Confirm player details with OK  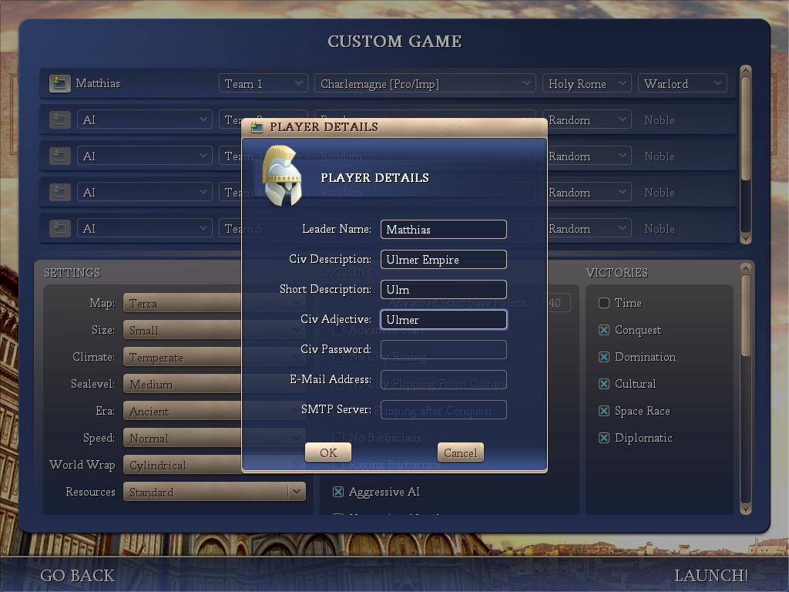coord(328,452)
